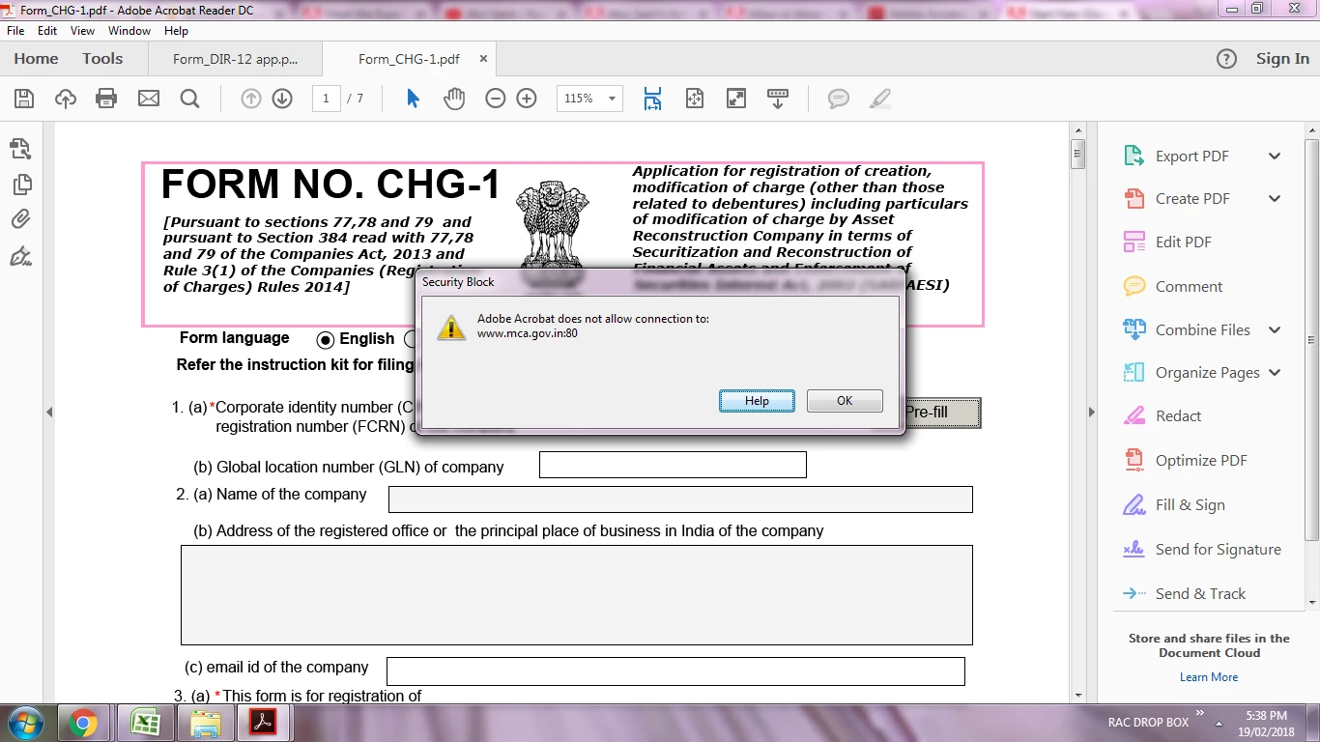Go to previous page arrow
The width and height of the screenshot is (1320, 742).
tap(251, 99)
